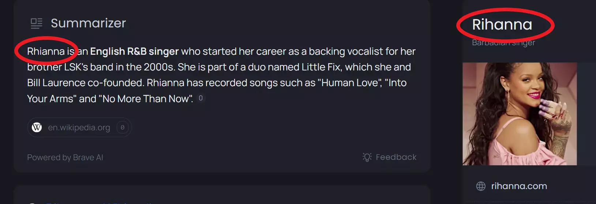596x204 pixels.
Task: Click the misspelled "Rhianna" at the summary start
Action: [46, 51]
